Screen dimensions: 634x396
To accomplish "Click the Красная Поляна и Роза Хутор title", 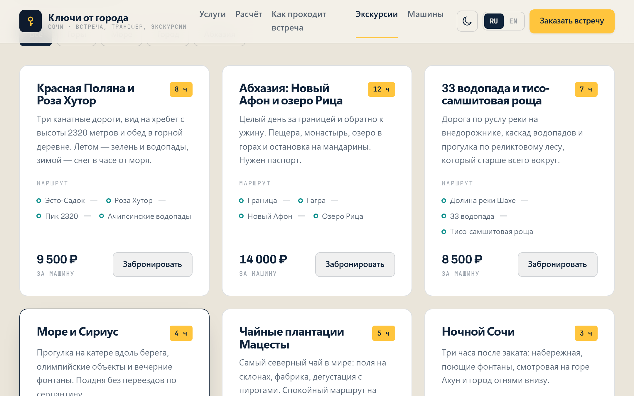I will point(86,94).
